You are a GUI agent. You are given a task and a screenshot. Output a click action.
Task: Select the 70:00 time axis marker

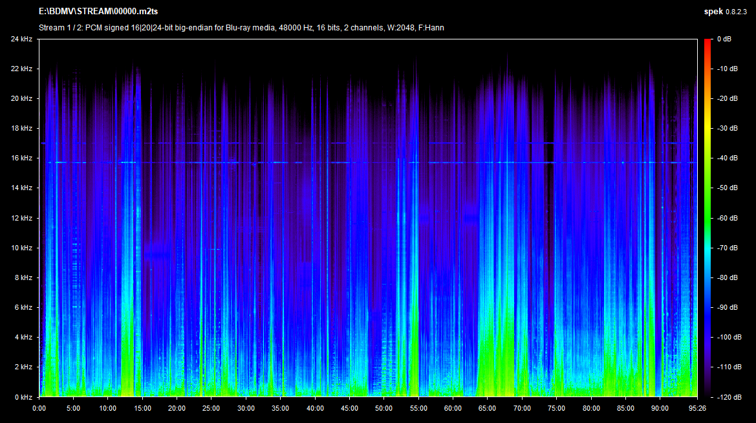point(521,408)
